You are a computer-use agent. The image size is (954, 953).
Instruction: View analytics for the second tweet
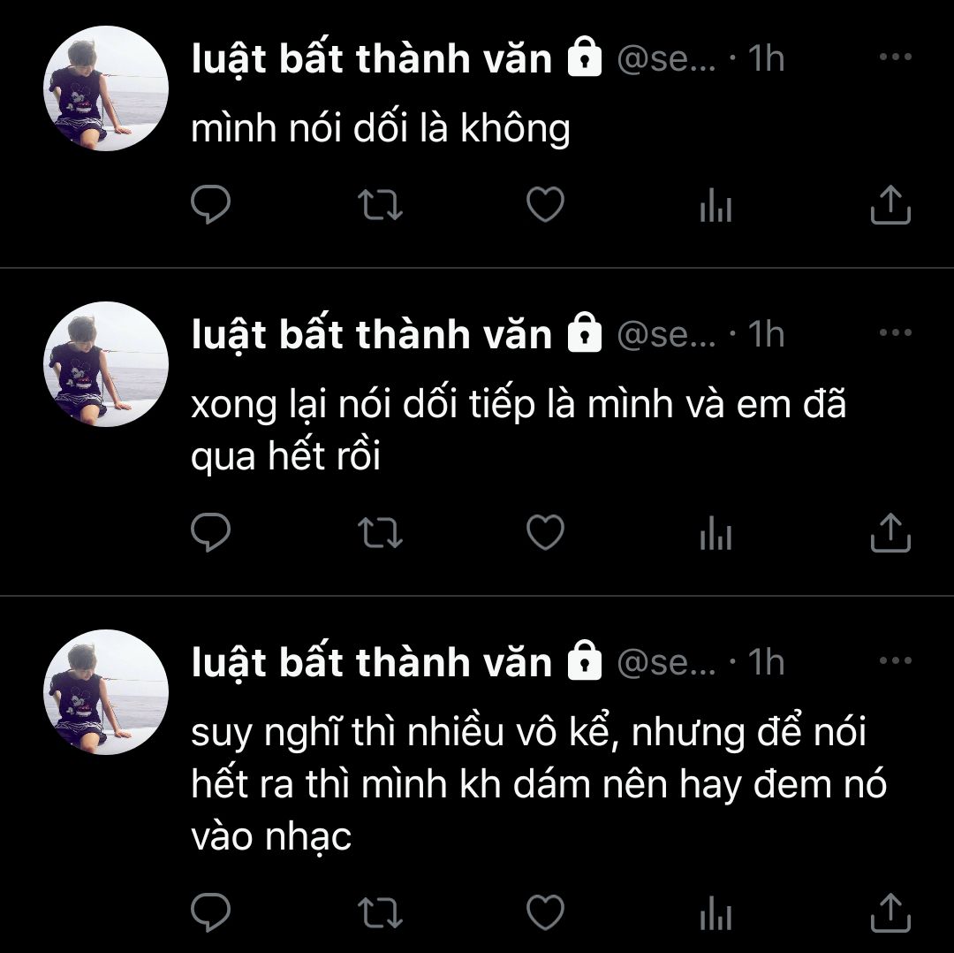tap(715, 532)
